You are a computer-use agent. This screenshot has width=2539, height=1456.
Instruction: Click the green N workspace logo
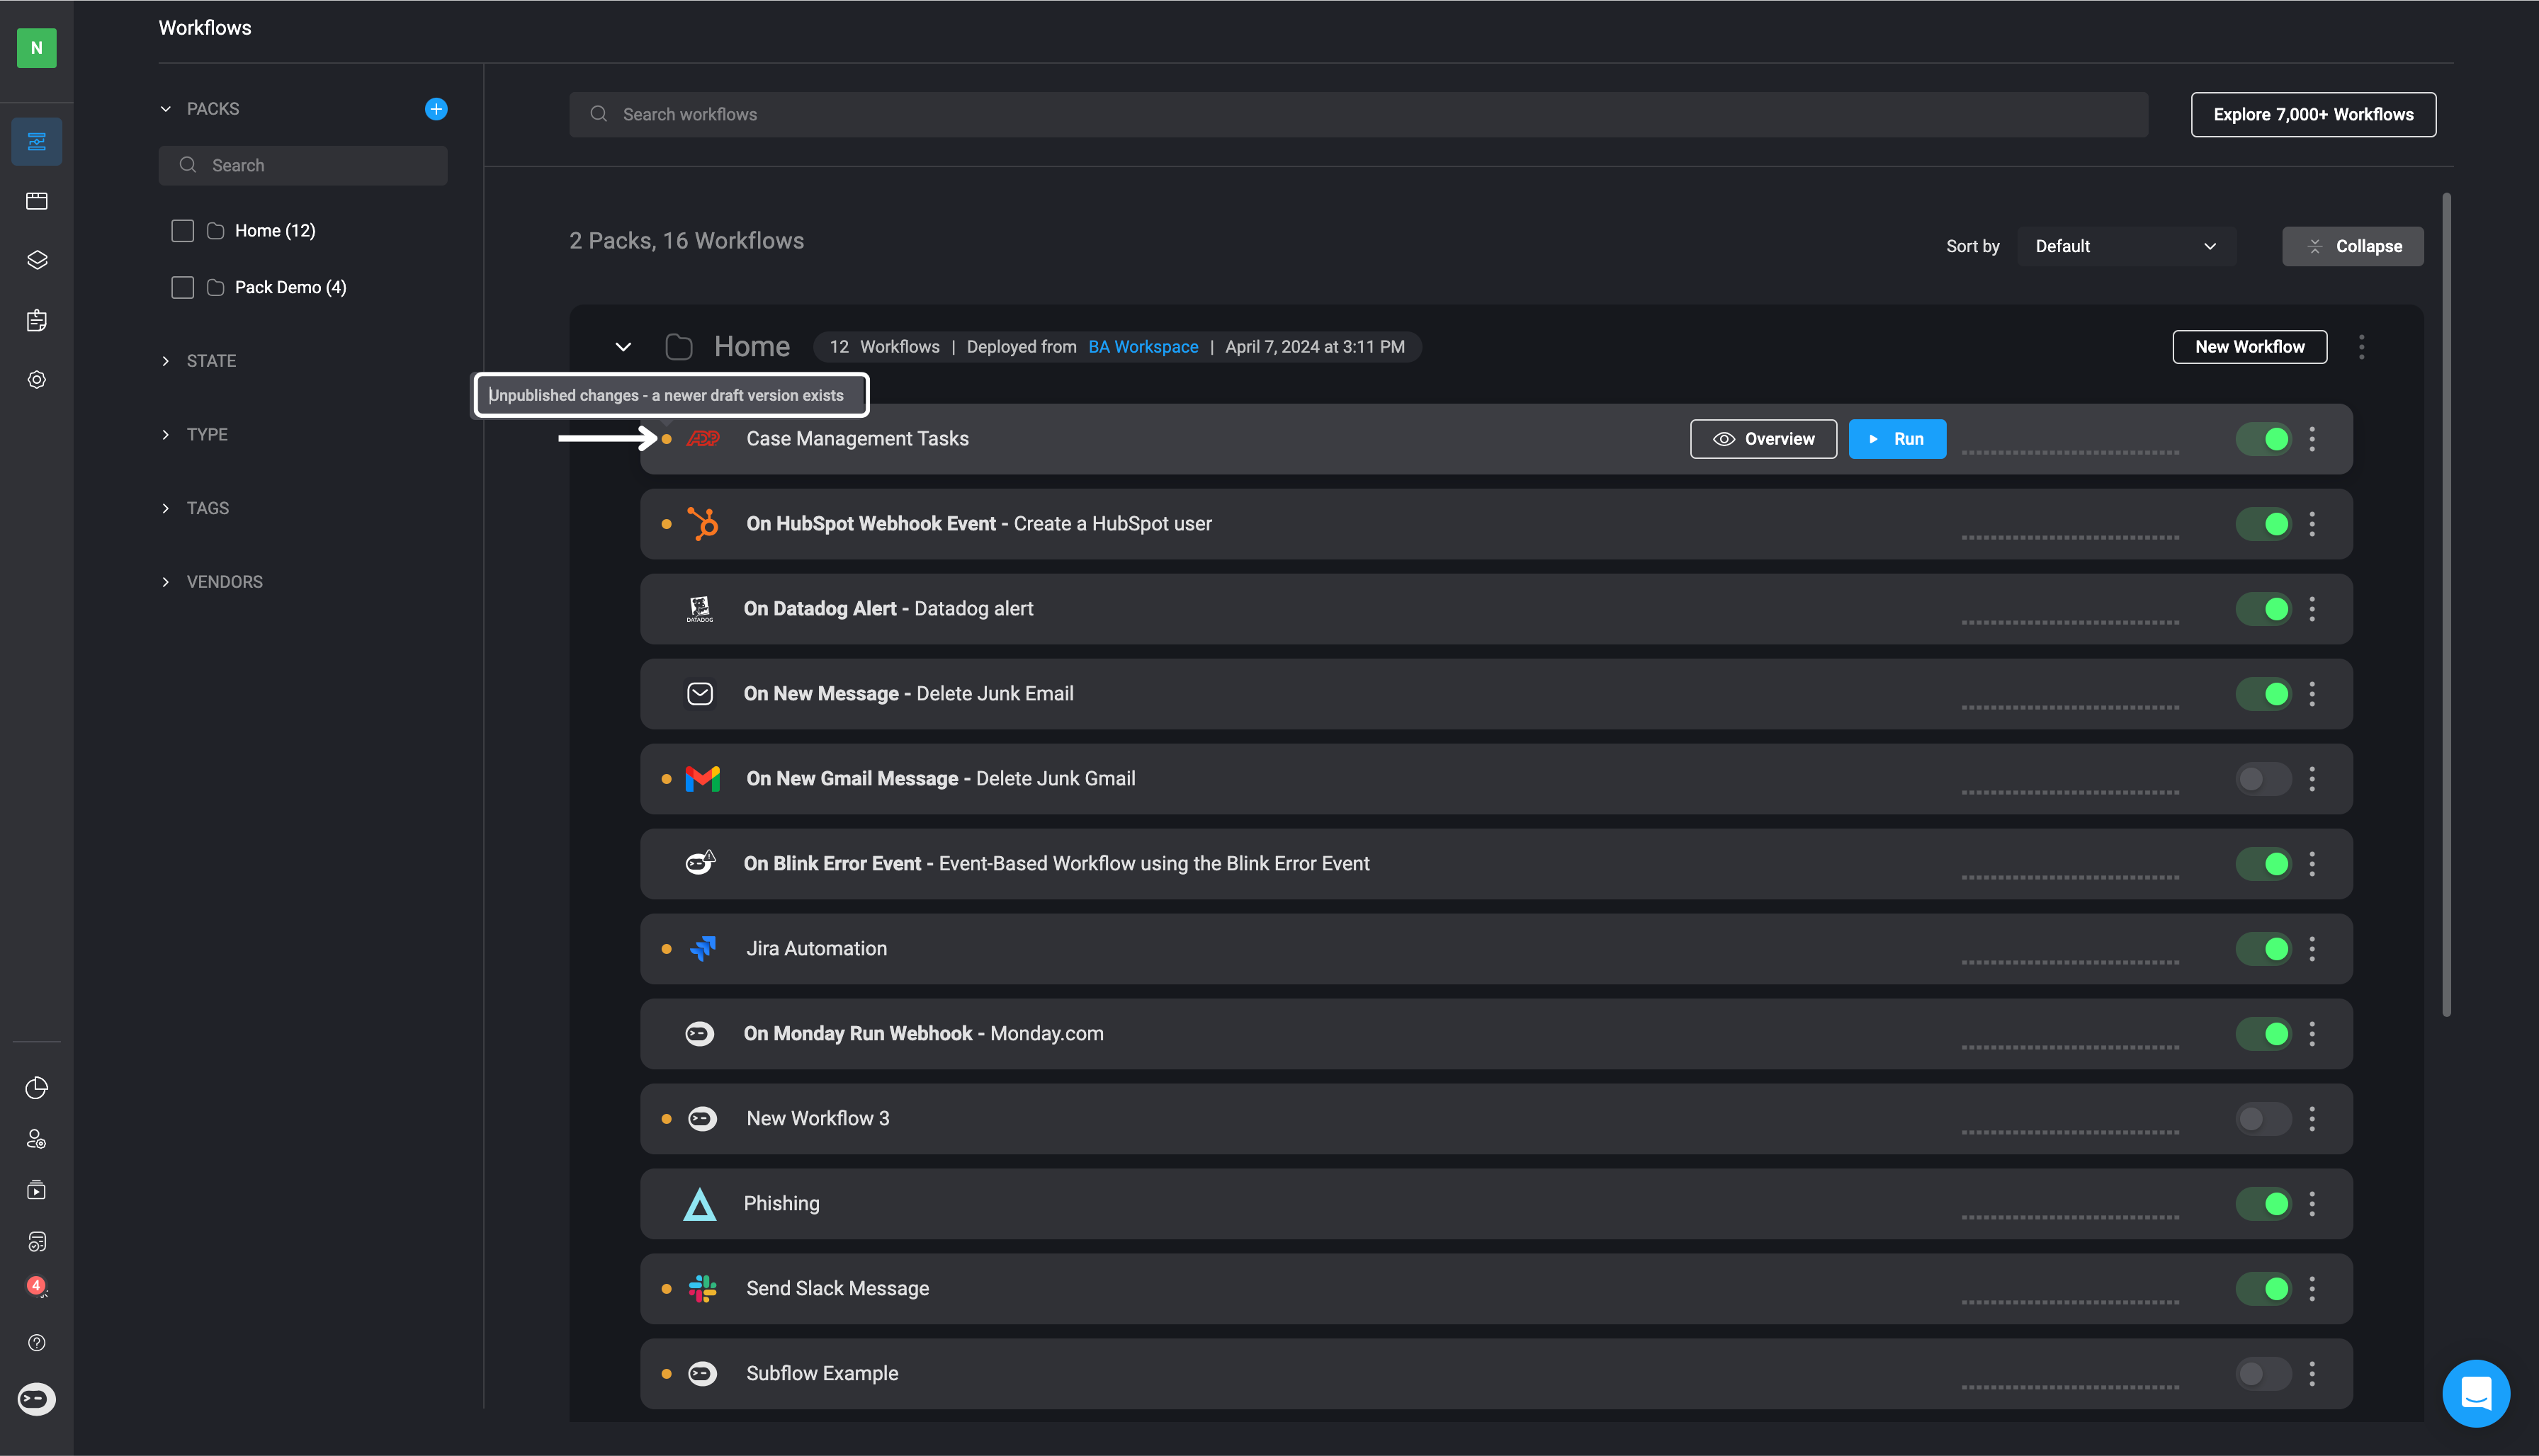[37, 48]
